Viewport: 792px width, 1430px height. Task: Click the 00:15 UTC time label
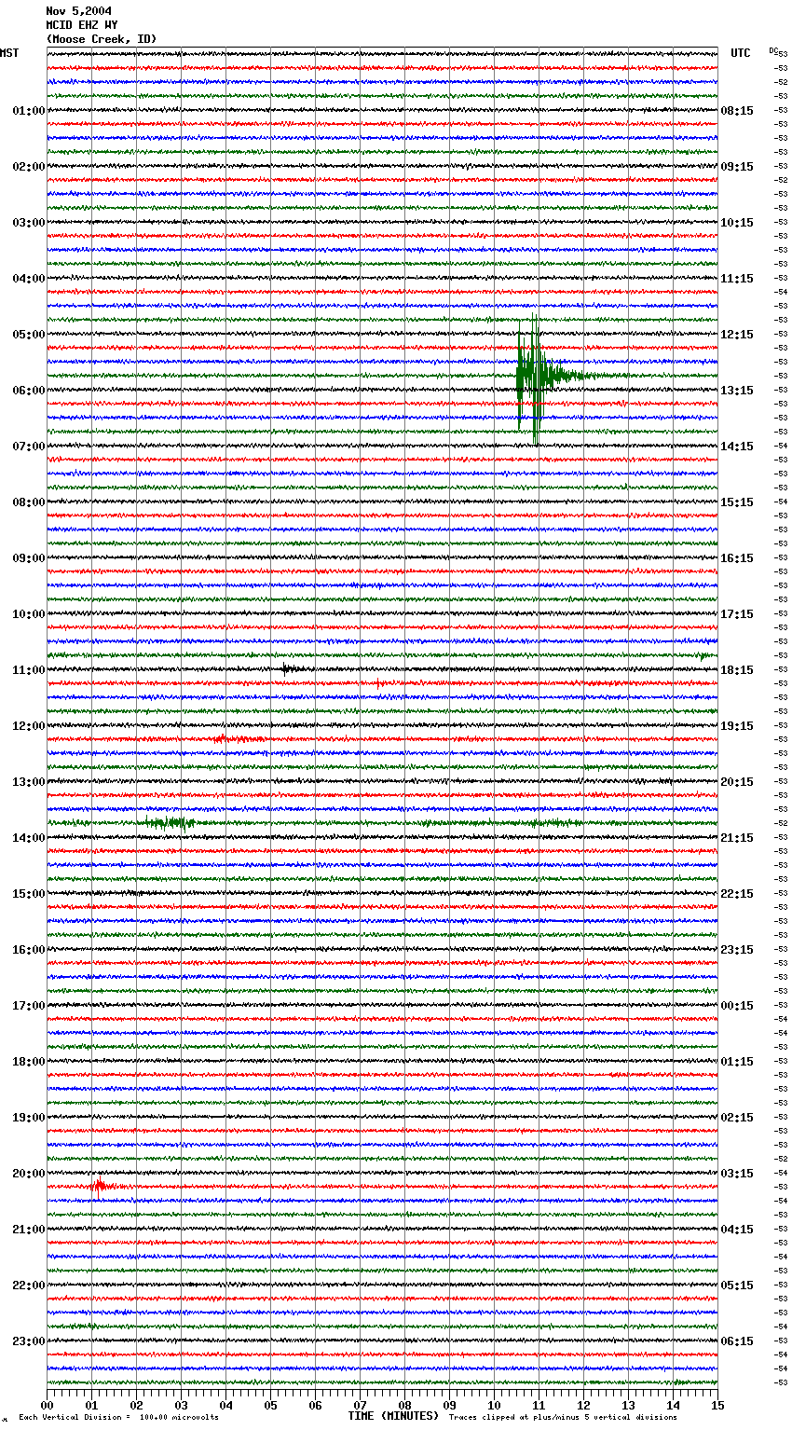(737, 1006)
